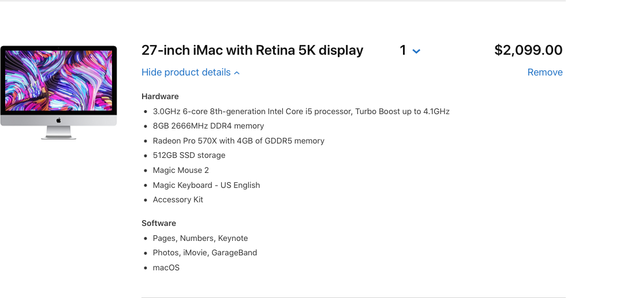Click the blue quantity chevron arrow
Image resolution: width=627 pixels, height=298 pixels.
tap(416, 51)
